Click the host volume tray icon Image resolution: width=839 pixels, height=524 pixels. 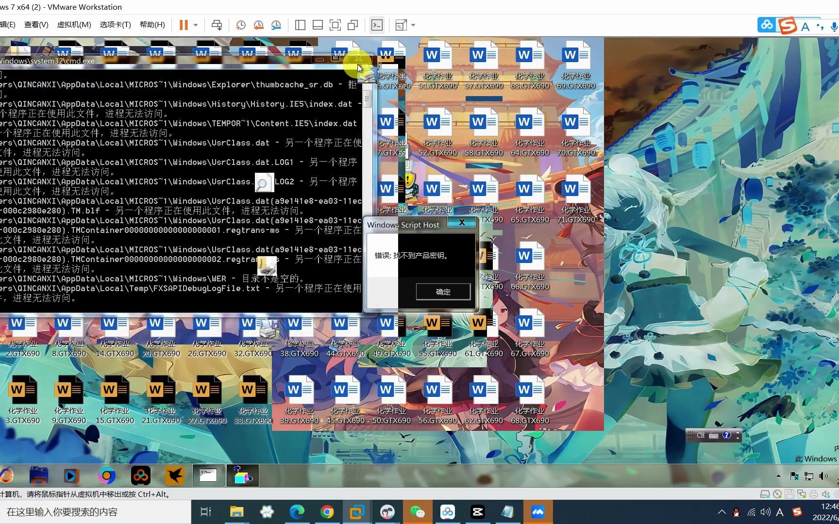point(766,512)
